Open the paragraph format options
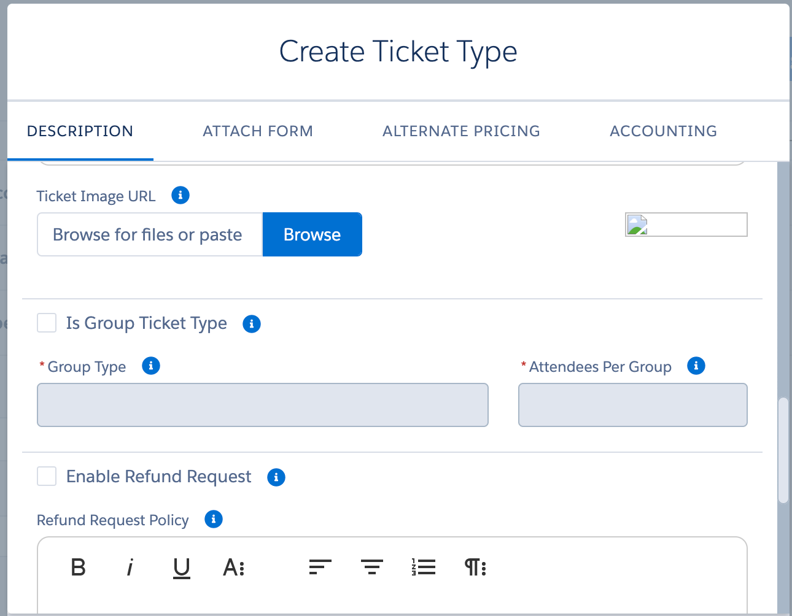792x616 pixels. (x=476, y=568)
